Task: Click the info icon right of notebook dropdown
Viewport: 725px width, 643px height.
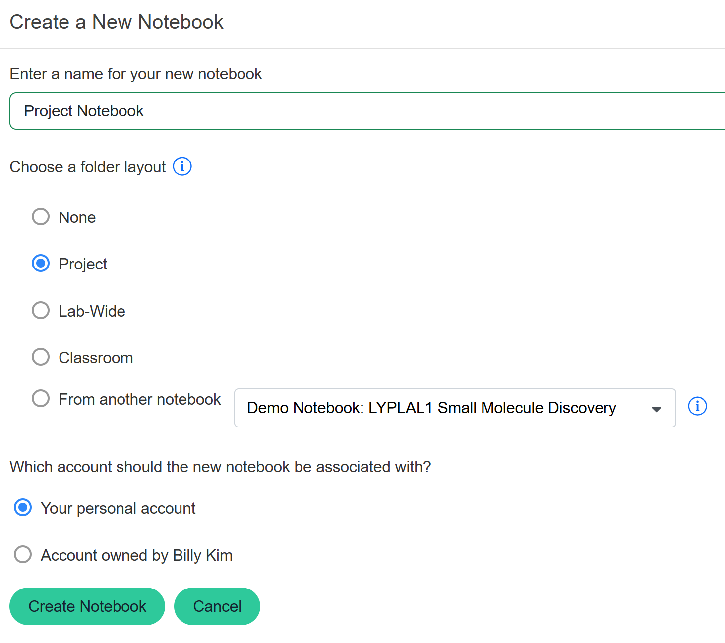Action: point(697,406)
